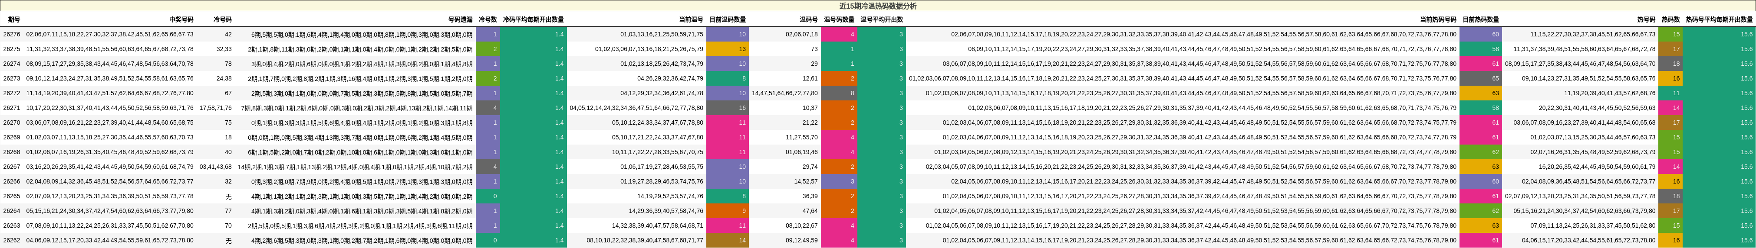The height and width of the screenshot is (248, 1756).
Task: Select orange 目前温码数量 cell showing 9
Action: (727, 211)
